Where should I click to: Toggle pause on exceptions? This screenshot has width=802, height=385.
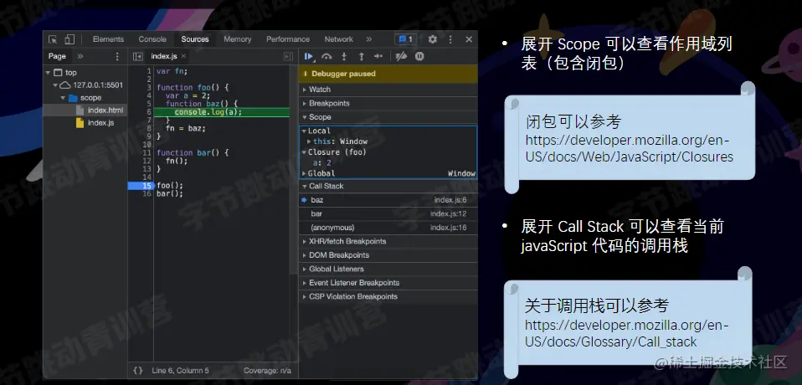click(419, 56)
